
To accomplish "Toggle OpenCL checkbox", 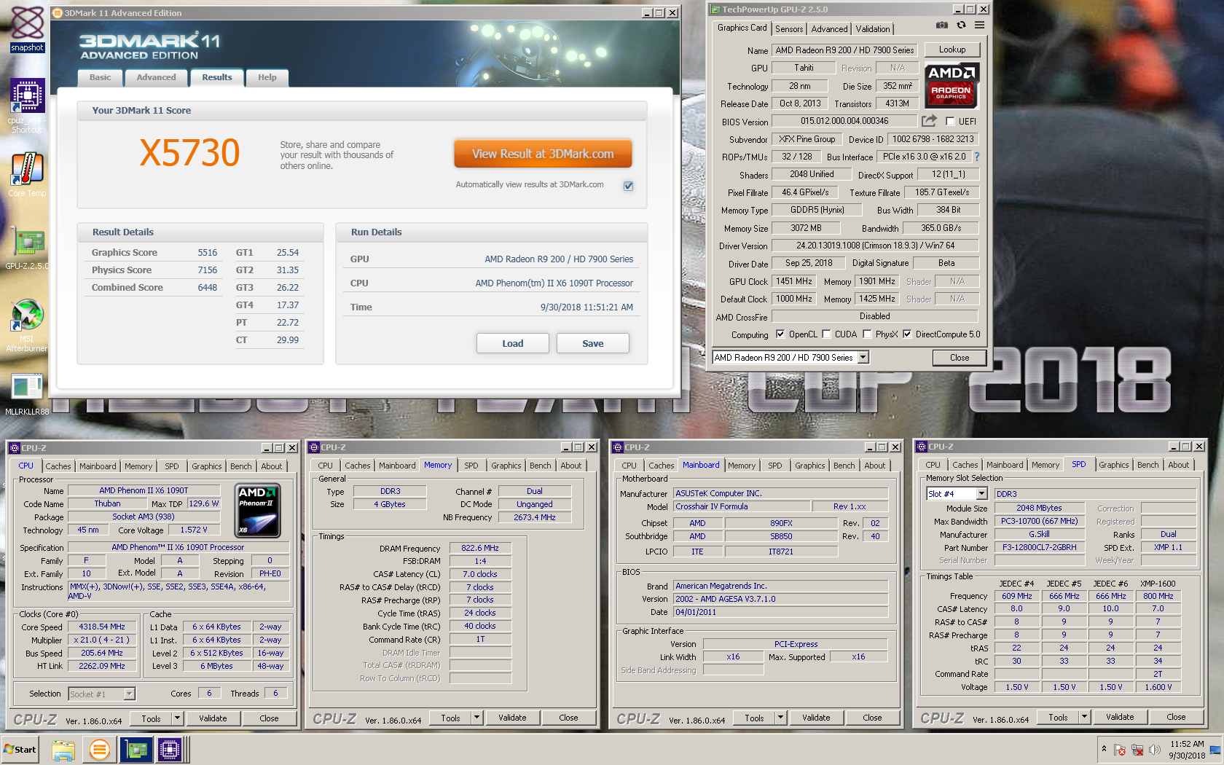I will [780, 334].
